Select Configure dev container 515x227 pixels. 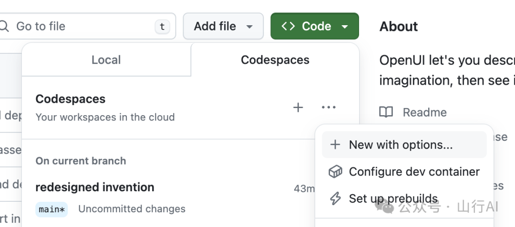(x=404, y=172)
